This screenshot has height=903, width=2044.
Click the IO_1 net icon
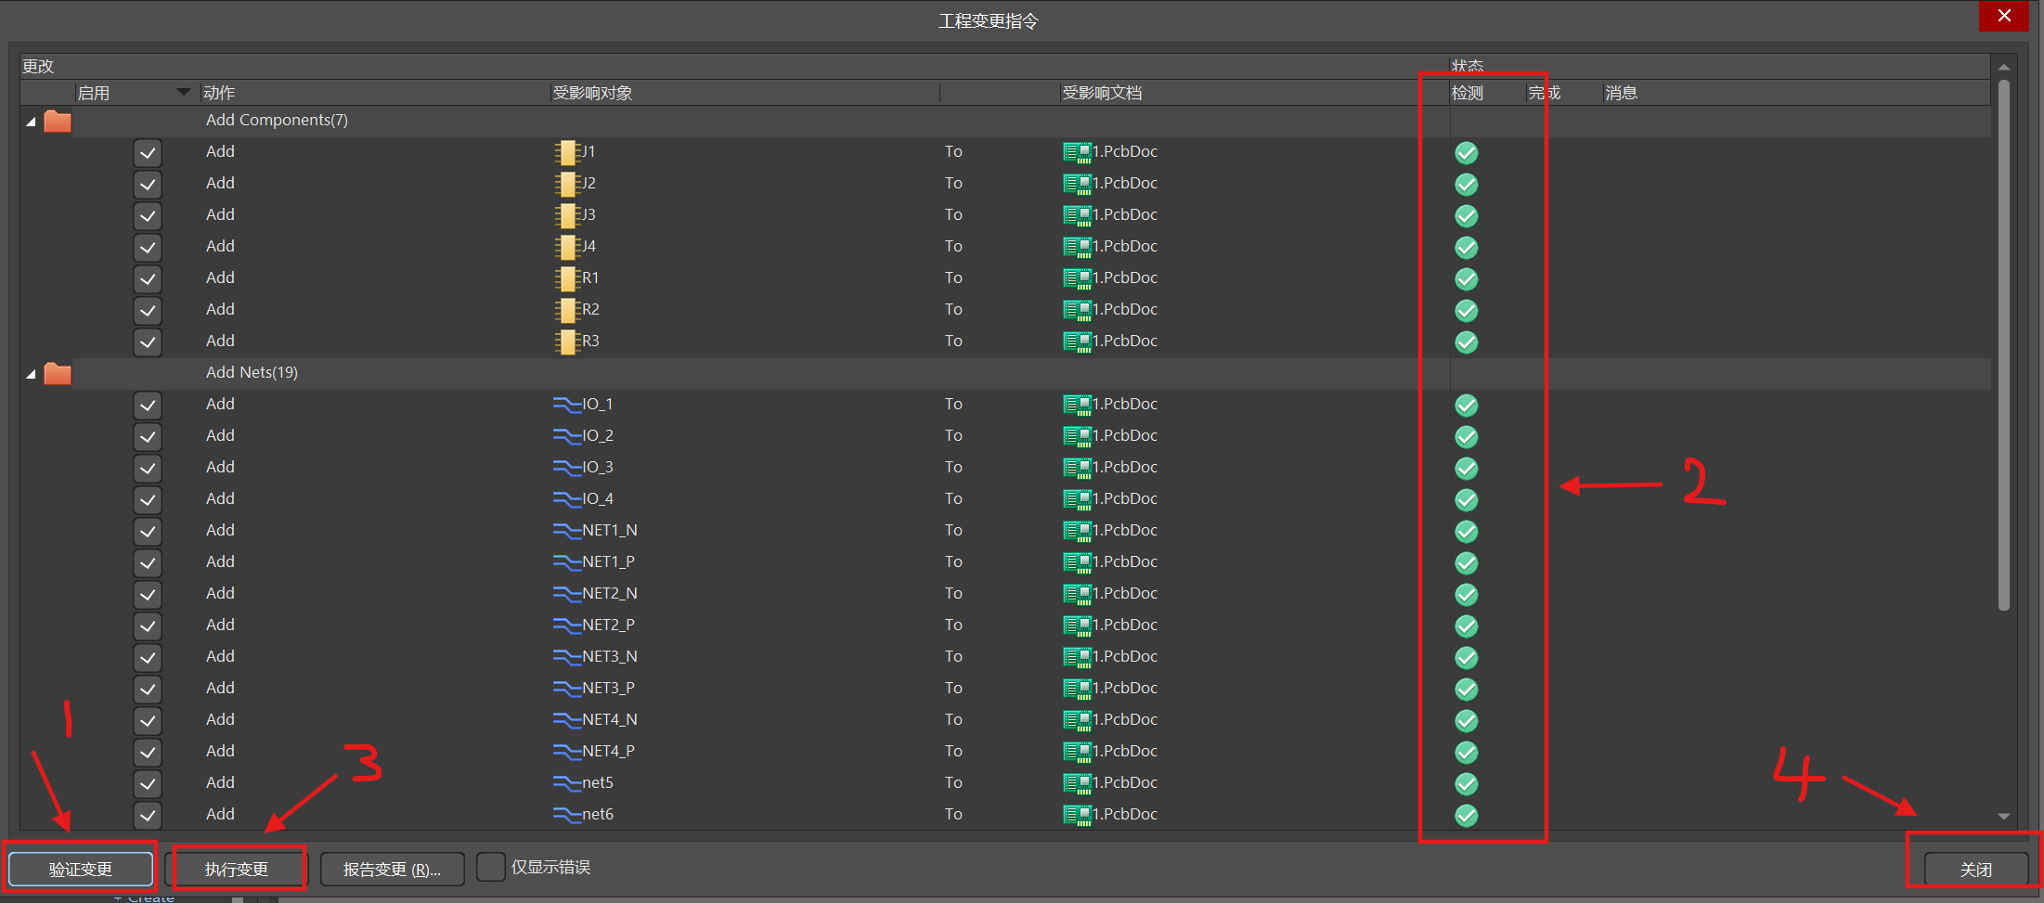[566, 405]
